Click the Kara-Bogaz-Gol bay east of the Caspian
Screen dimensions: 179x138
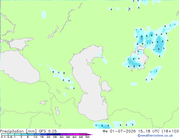click(106, 86)
